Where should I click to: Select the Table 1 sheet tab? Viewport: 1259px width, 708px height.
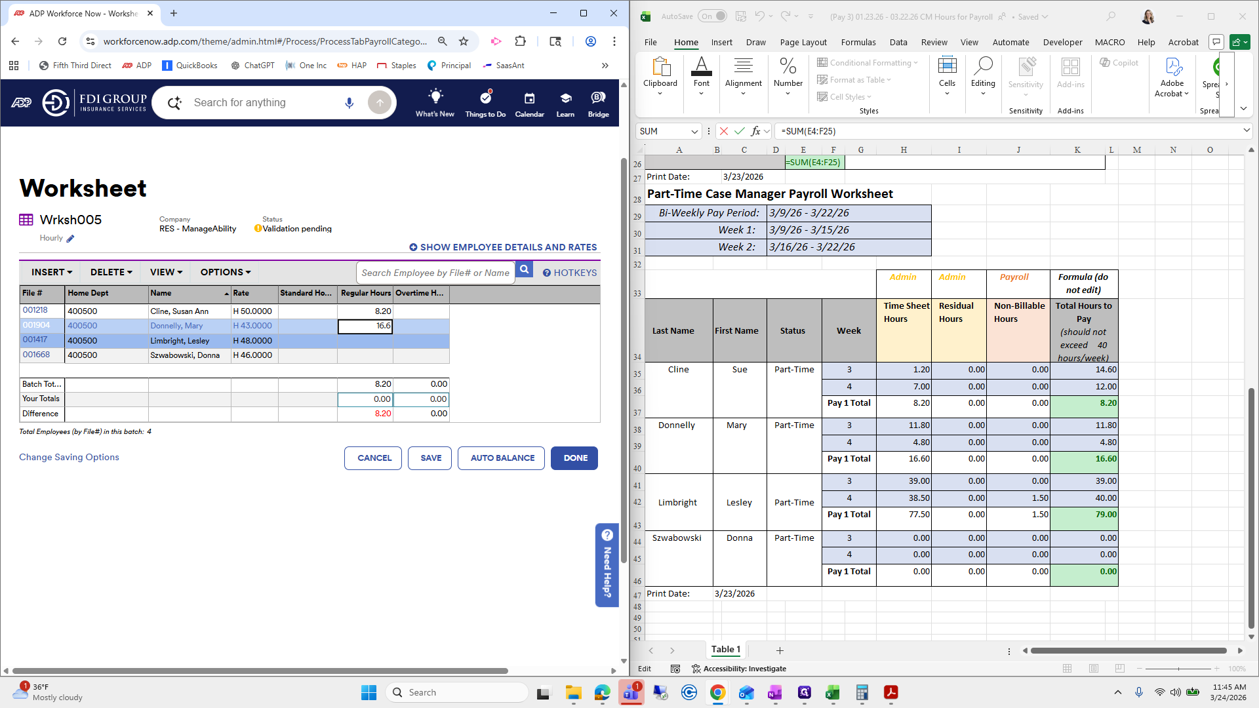coord(725,650)
